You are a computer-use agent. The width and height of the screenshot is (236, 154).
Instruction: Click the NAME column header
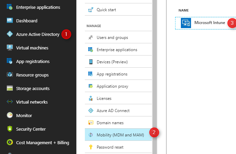click(x=184, y=10)
